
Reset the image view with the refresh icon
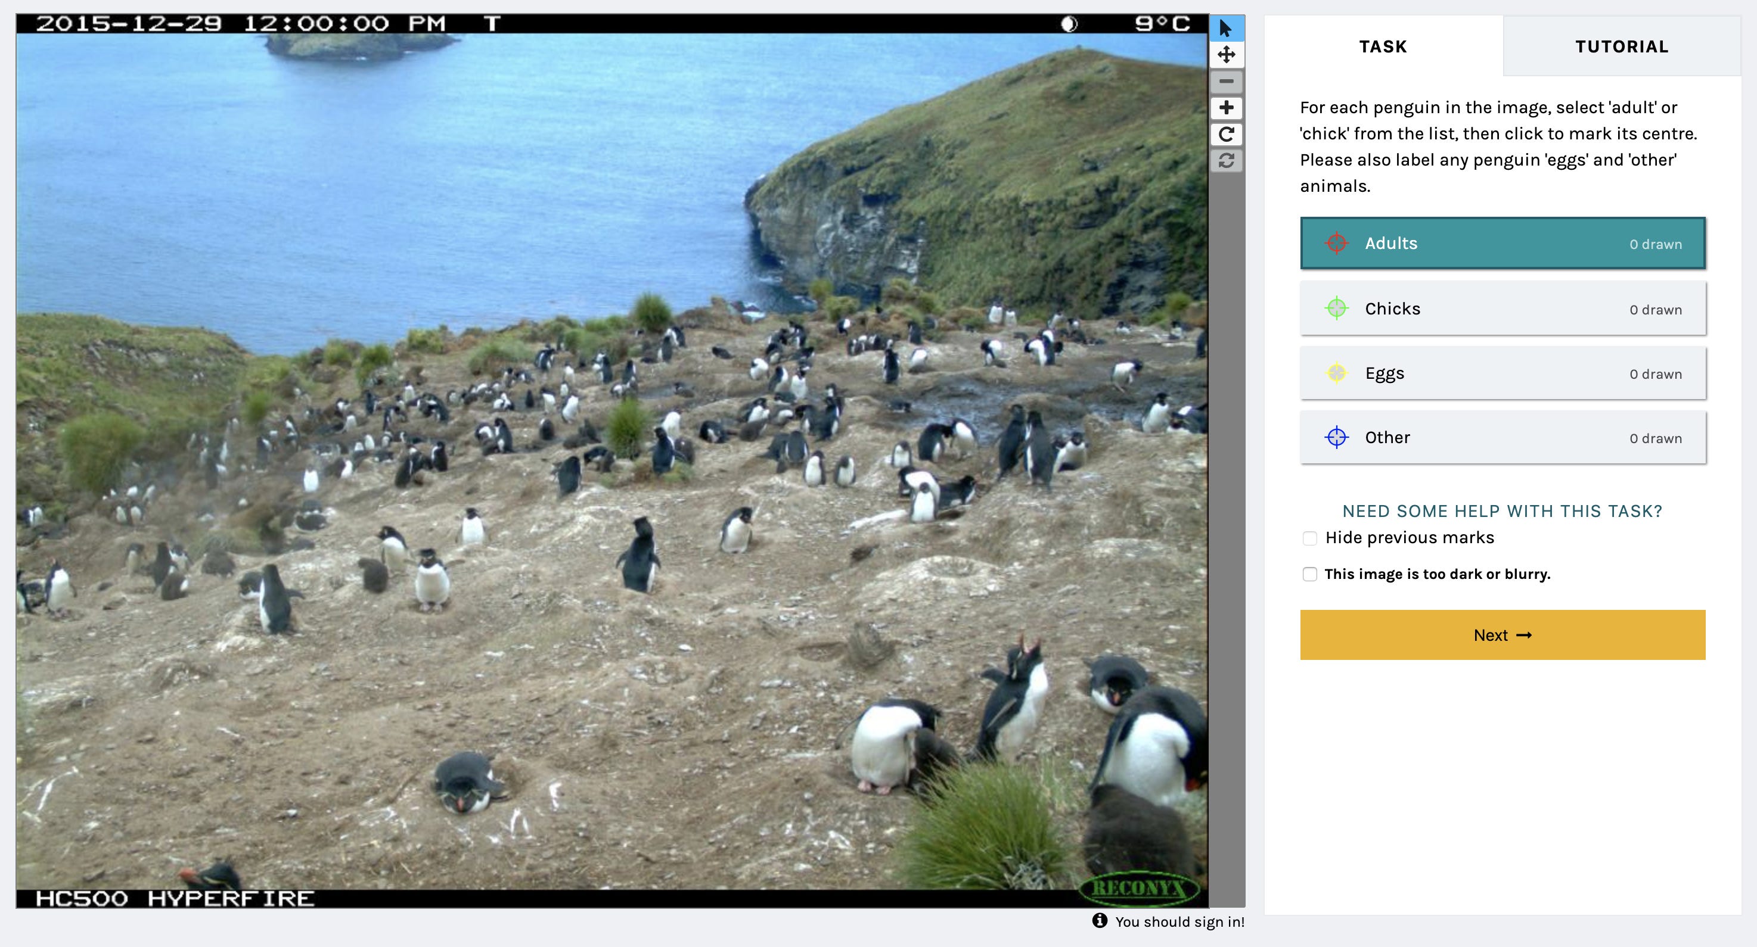1227,161
